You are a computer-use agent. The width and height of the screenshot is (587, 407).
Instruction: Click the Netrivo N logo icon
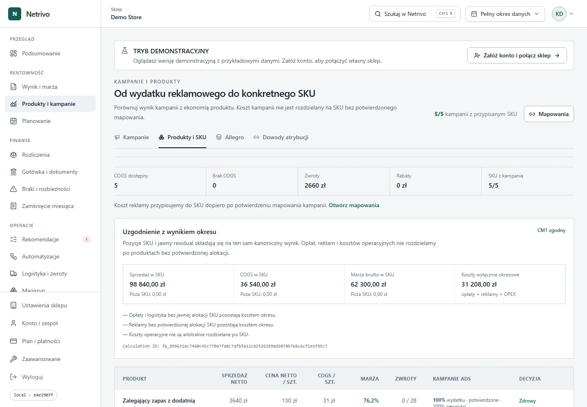[15, 14]
